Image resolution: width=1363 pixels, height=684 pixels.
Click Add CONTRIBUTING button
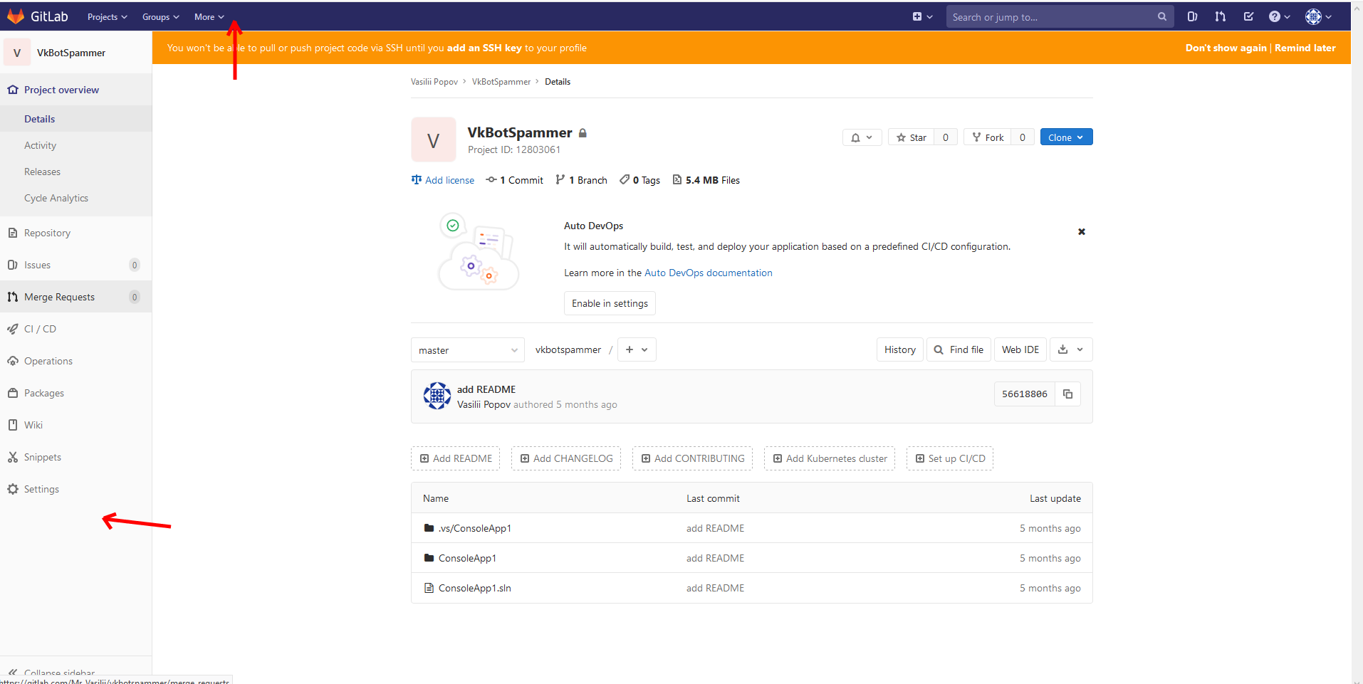[x=692, y=458]
